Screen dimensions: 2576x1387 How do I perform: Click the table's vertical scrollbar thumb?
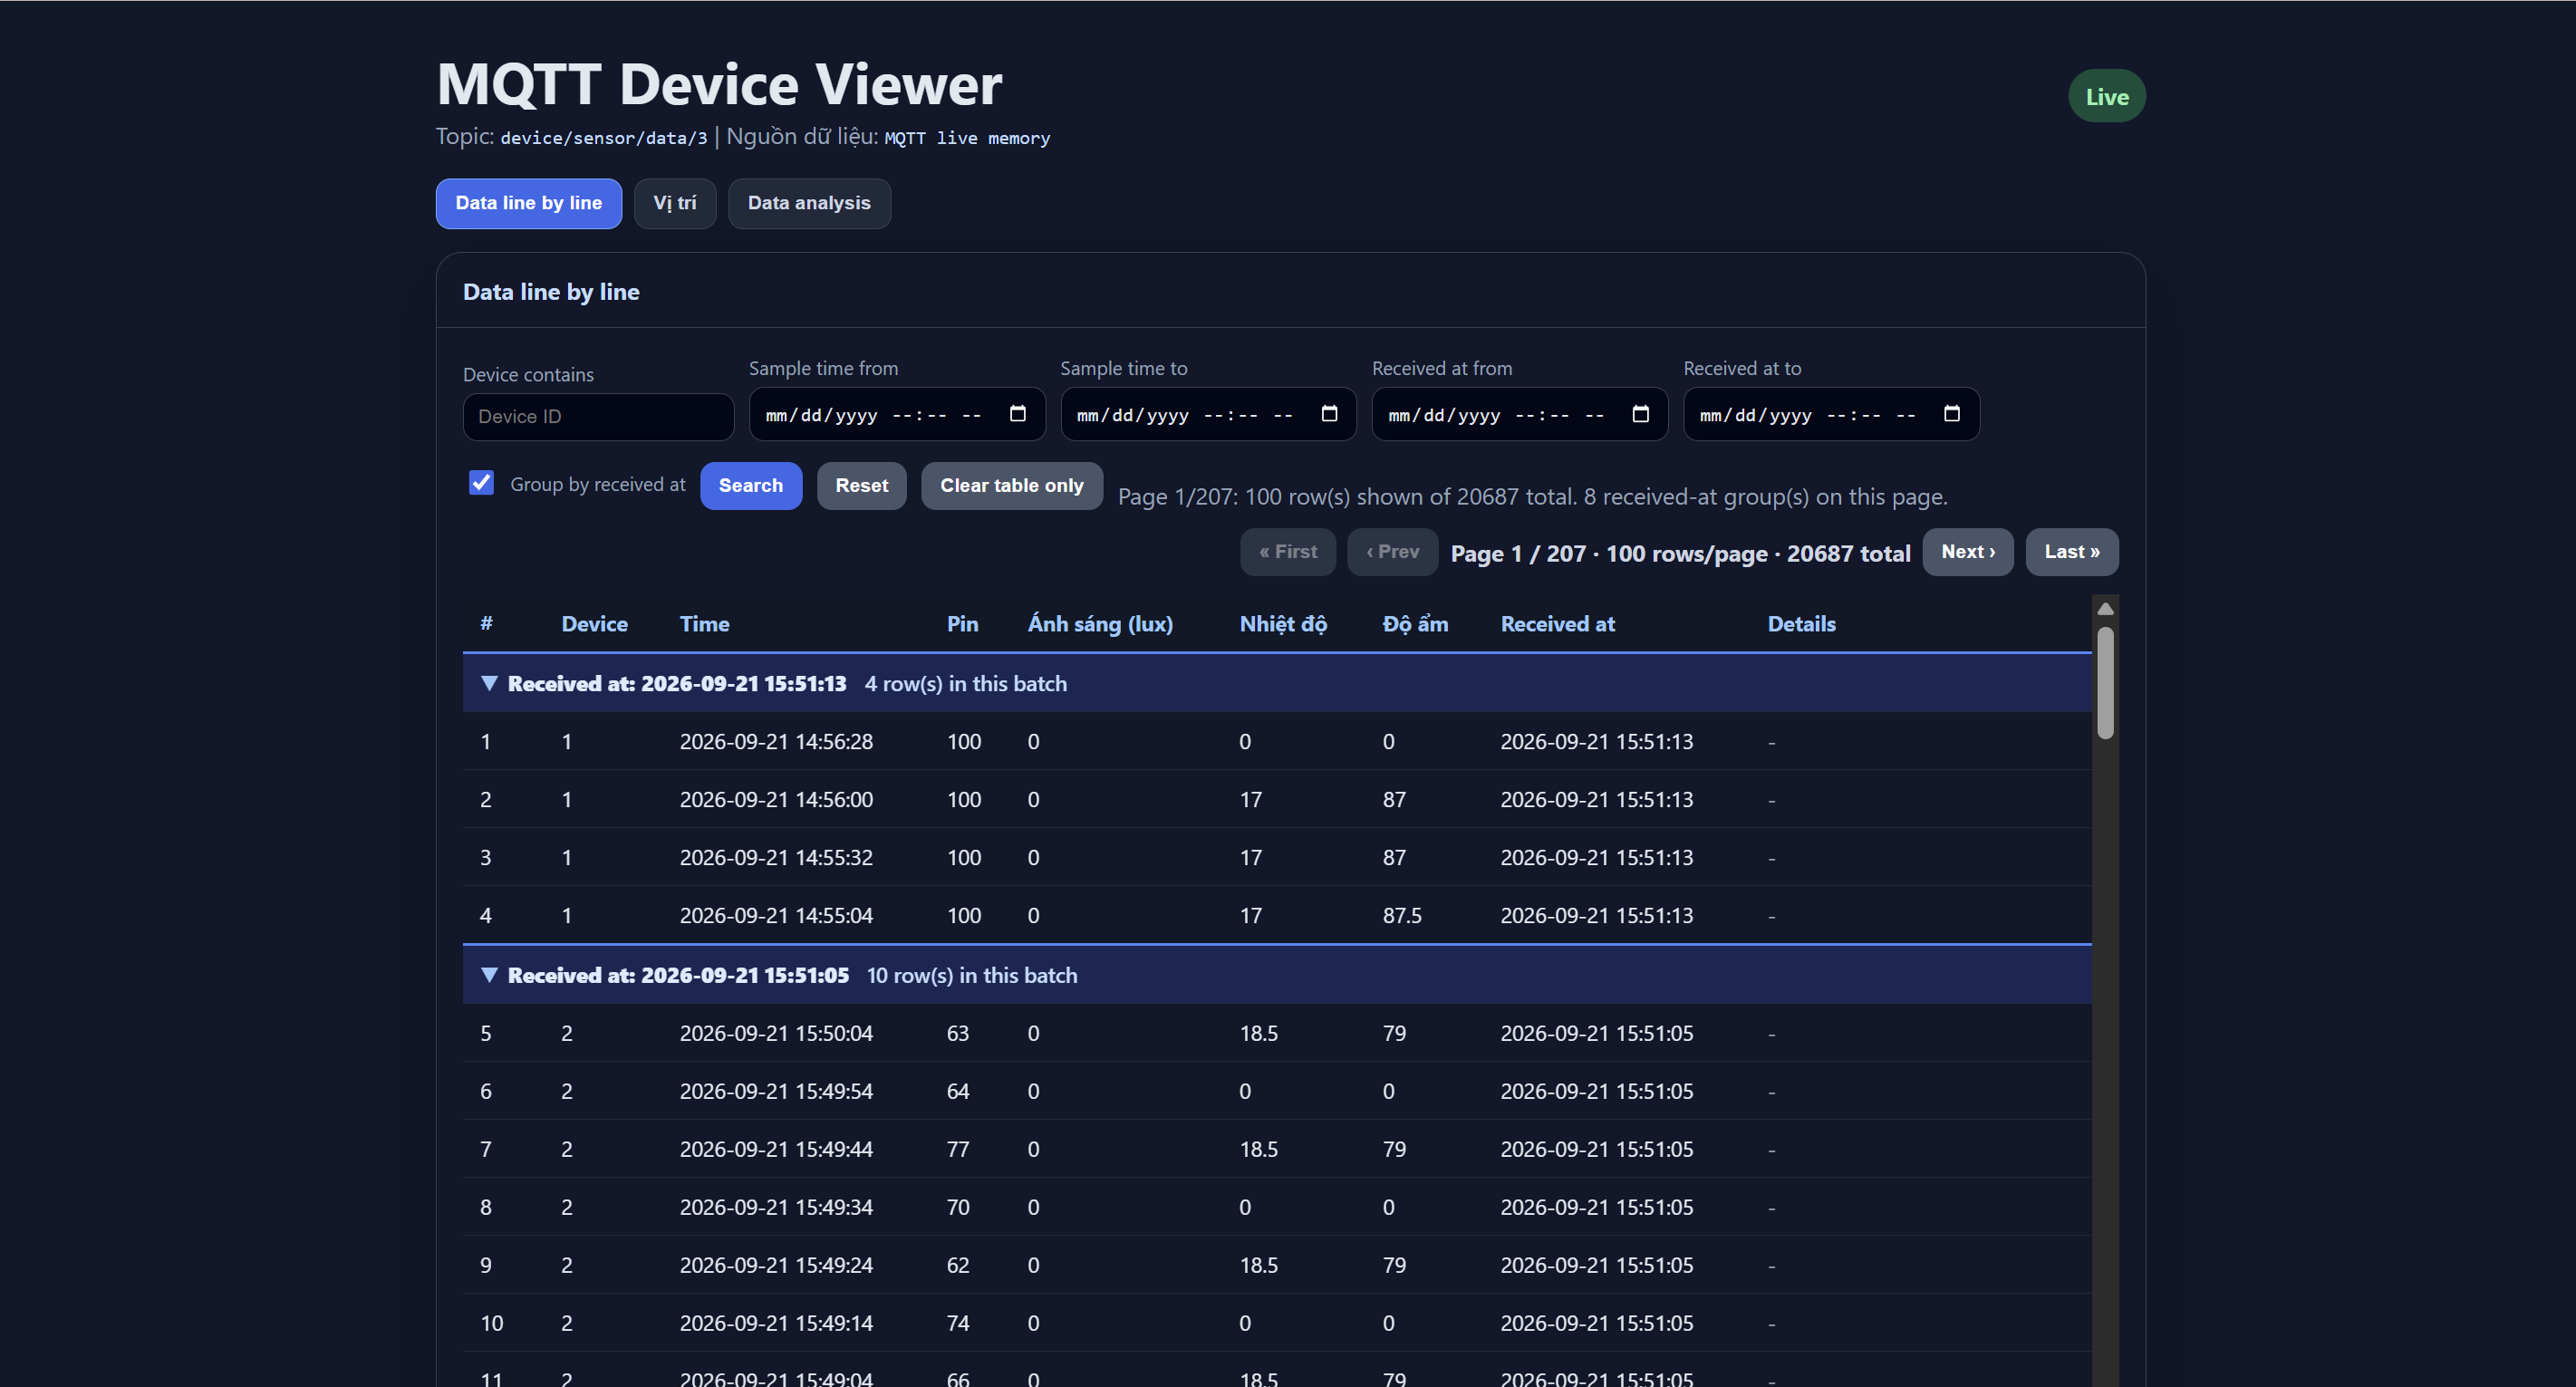pos(2105,683)
